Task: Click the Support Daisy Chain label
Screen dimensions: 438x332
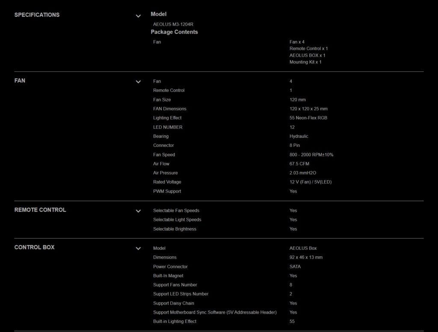Action: (x=173, y=303)
